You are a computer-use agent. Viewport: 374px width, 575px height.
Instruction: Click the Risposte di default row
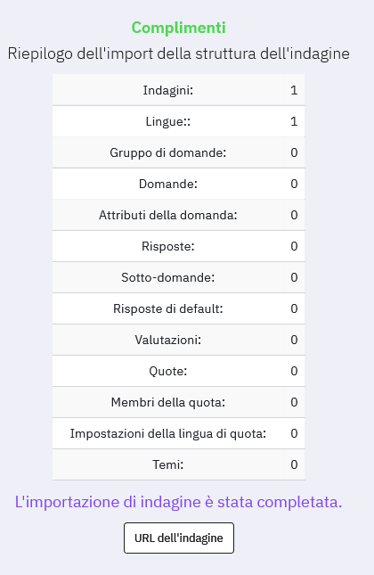179,308
